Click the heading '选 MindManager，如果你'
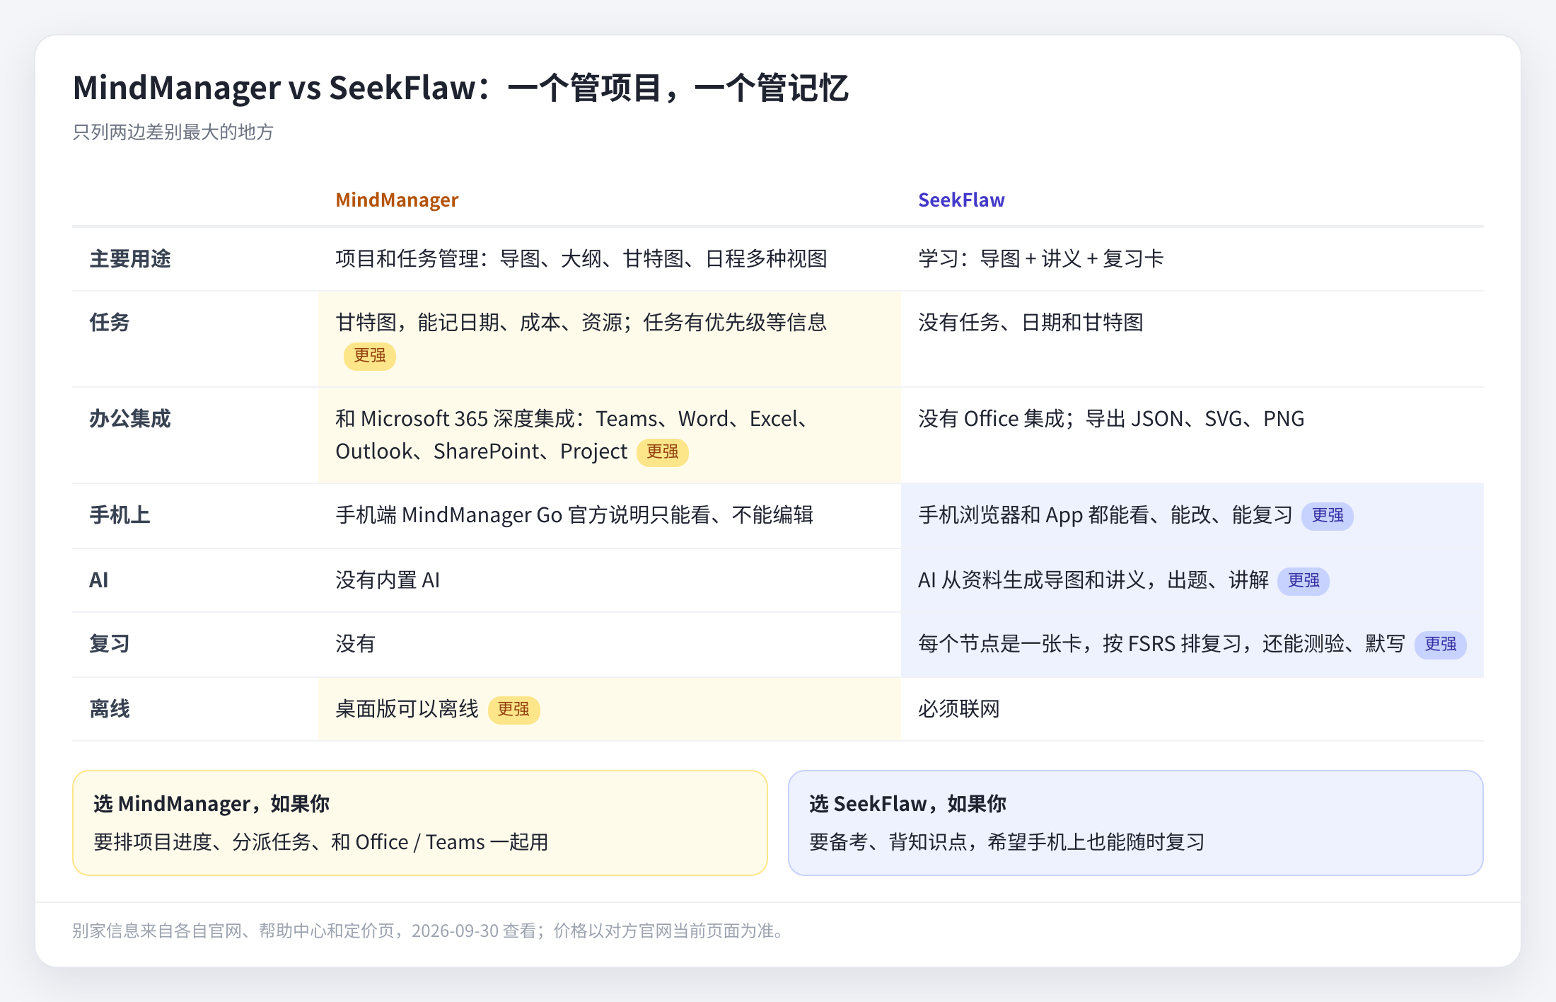 pos(211,804)
